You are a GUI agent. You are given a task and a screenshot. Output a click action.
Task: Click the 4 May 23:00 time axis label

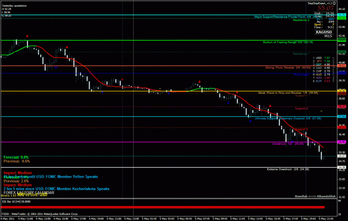tap(131, 219)
